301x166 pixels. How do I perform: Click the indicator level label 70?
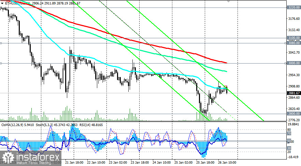click(x=289, y=133)
